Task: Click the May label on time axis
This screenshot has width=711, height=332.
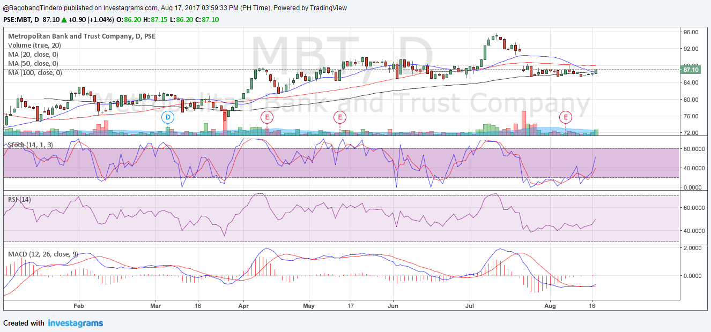Action: click(309, 305)
